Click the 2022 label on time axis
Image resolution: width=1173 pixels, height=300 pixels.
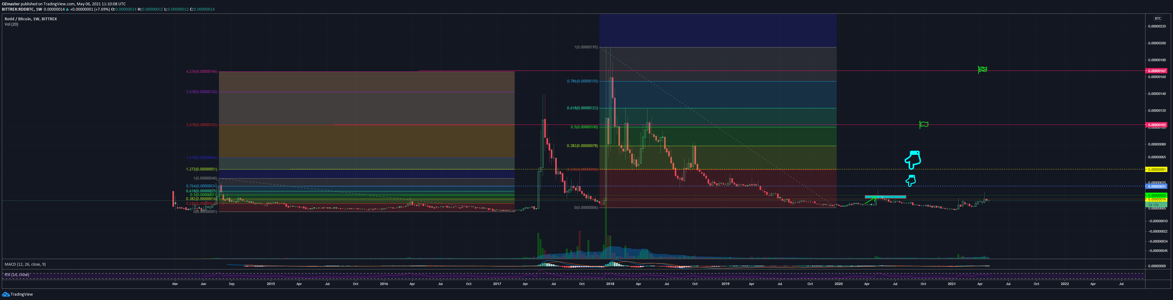(1065, 284)
